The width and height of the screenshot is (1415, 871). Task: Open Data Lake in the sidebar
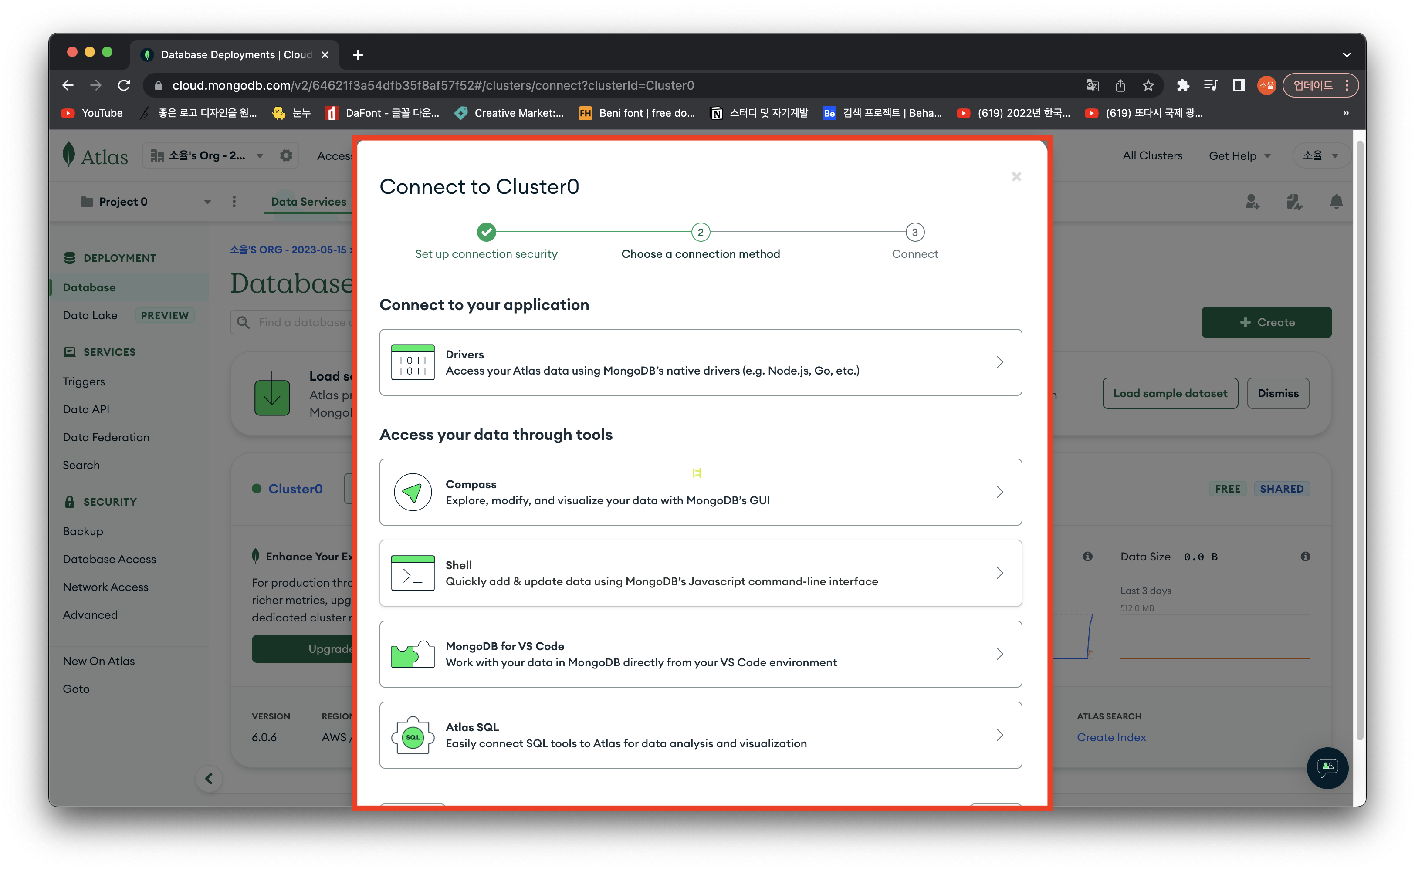click(x=90, y=315)
